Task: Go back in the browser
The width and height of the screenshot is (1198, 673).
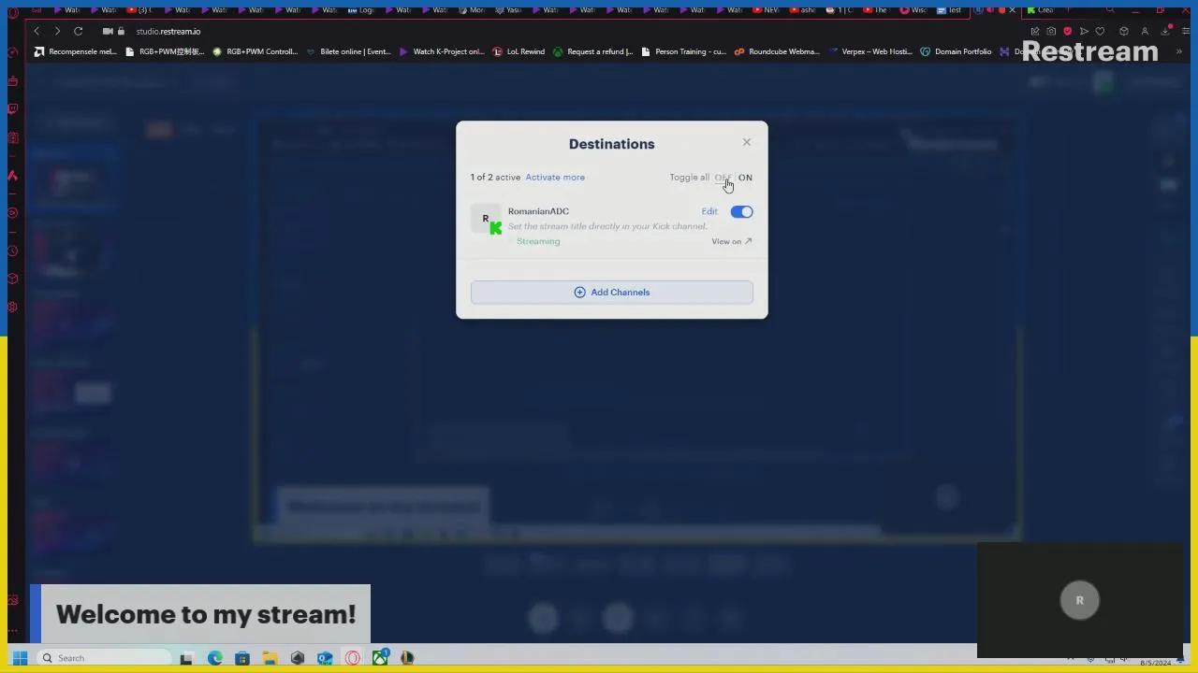Action: 37,32
